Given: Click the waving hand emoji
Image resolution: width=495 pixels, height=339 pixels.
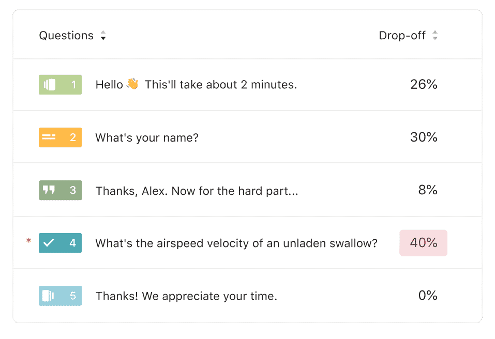Looking at the screenshot, I should click(133, 84).
